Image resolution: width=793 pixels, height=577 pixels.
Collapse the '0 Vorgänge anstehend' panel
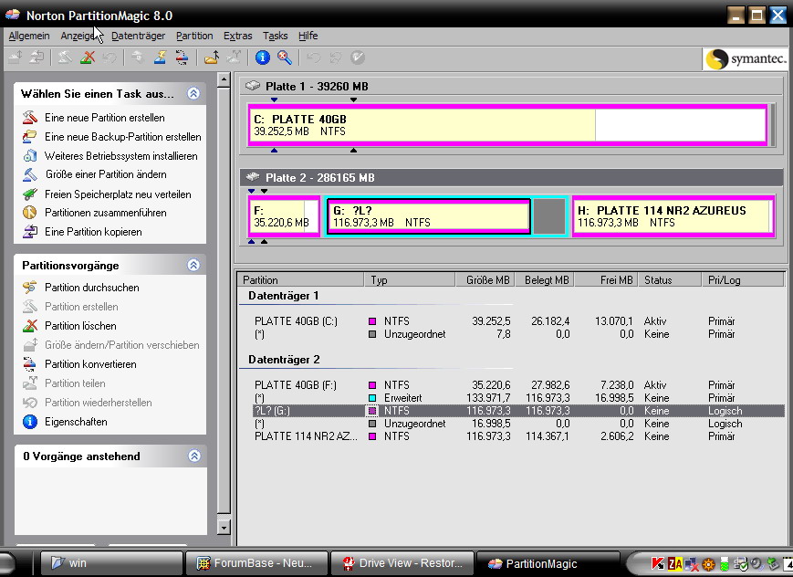tap(194, 456)
